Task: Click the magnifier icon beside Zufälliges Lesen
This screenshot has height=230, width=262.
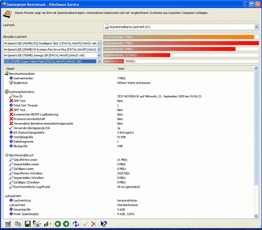Action: point(11,168)
